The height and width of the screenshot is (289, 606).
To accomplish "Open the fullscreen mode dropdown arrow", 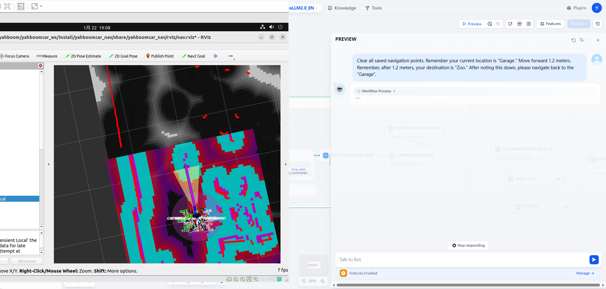I will tap(41, 6).
